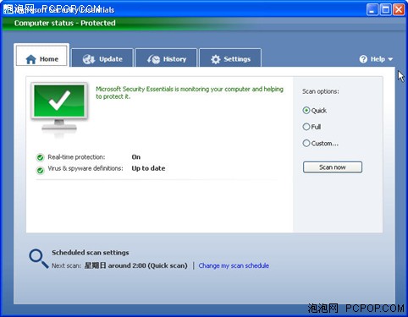Minimize the Security Essentials window

[372, 10]
